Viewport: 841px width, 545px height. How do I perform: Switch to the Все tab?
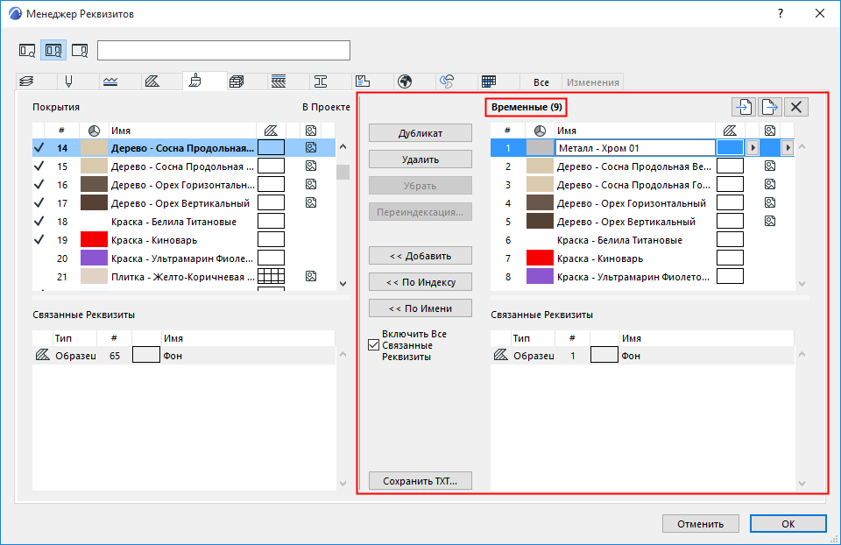coord(541,82)
